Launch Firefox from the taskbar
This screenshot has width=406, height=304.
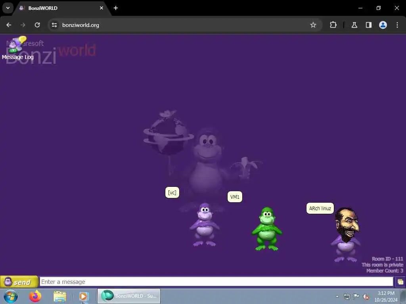[x=35, y=296]
